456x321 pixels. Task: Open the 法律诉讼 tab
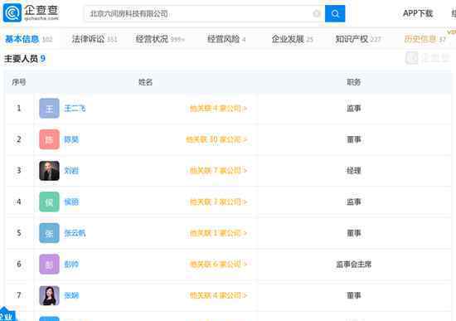point(95,39)
